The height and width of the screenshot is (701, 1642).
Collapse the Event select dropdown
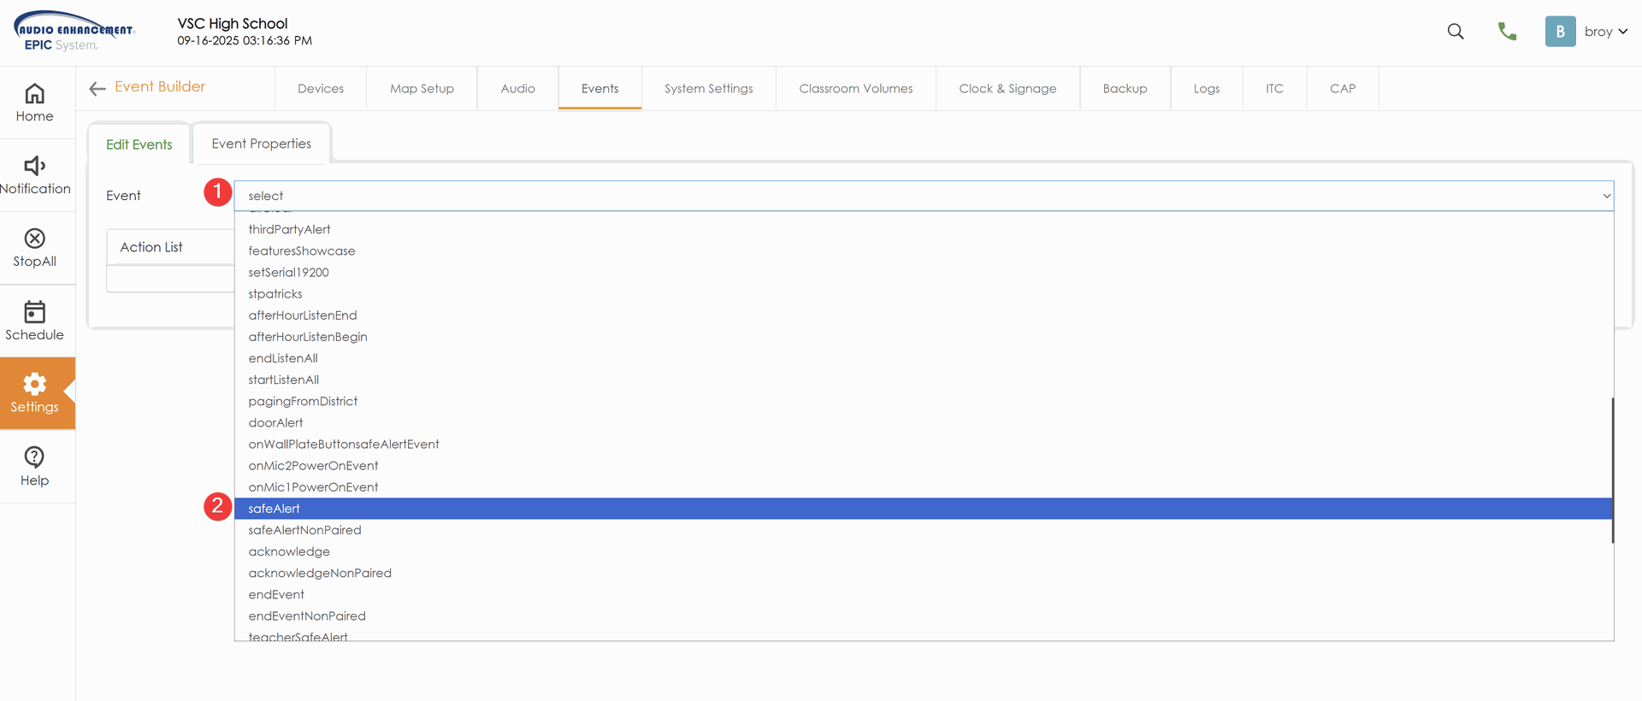tap(1605, 196)
